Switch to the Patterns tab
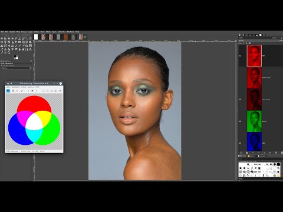Image resolution: width=283 pixels, height=212 pixels. pos(252,156)
